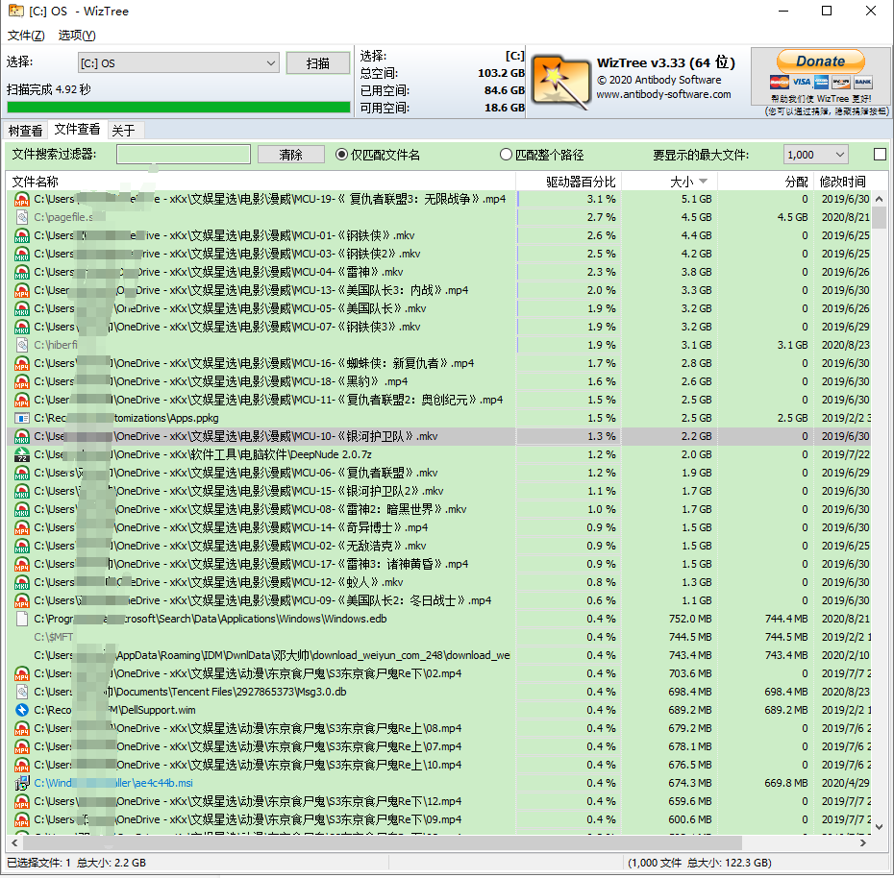The image size is (894, 878).
Task: Click the pagefile.sys file icon
Action: (22, 218)
